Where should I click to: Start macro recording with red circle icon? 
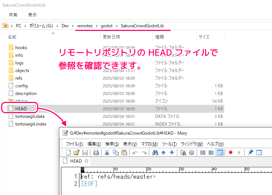[230, 152]
